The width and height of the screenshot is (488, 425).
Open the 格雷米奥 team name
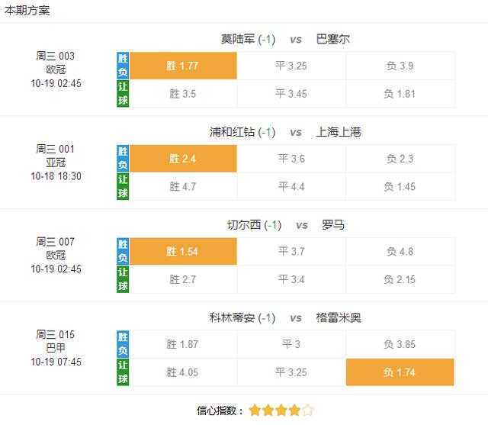pyautogui.click(x=339, y=317)
